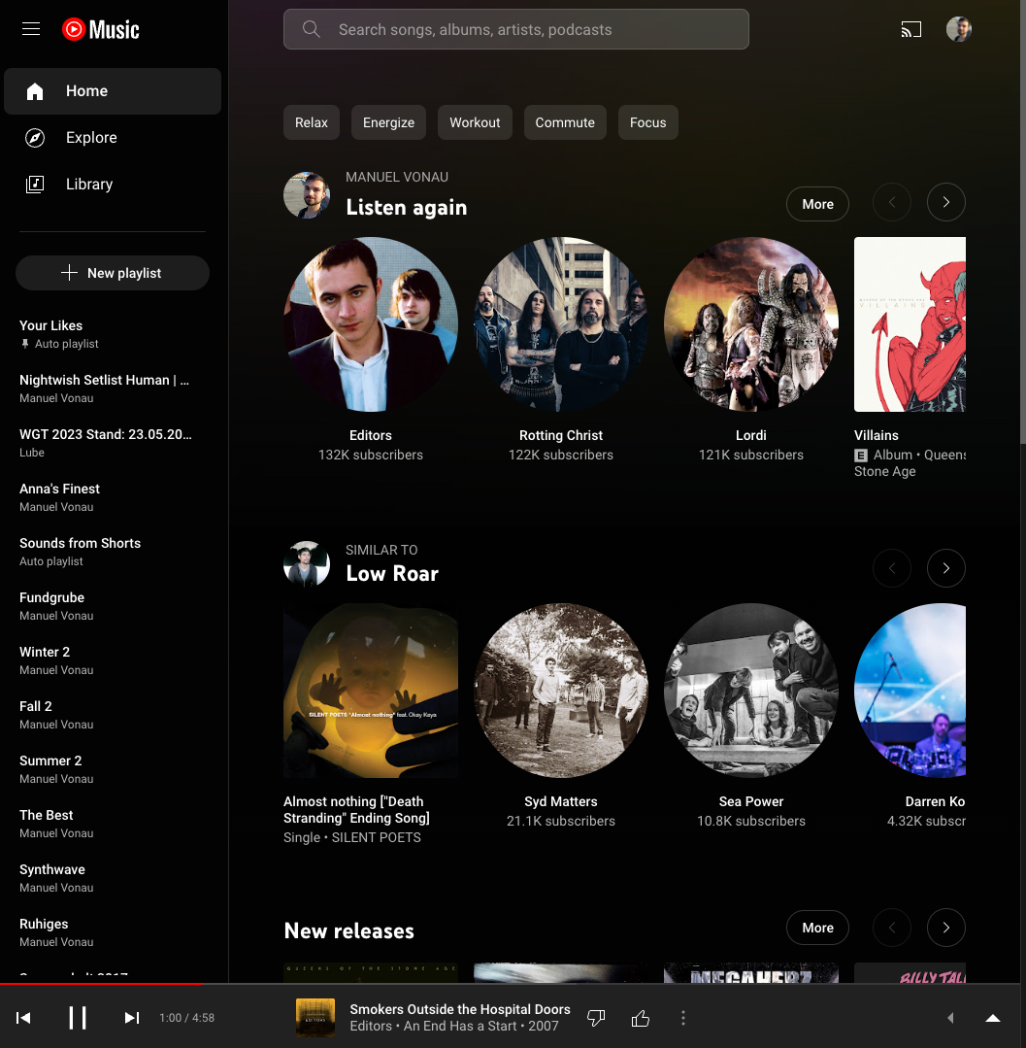This screenshot has width=1026, height=1048.
Task: Click the YouTube Music logo
Action: 100,29
